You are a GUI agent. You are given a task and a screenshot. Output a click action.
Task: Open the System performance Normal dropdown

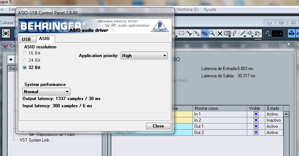pos(46,92)
